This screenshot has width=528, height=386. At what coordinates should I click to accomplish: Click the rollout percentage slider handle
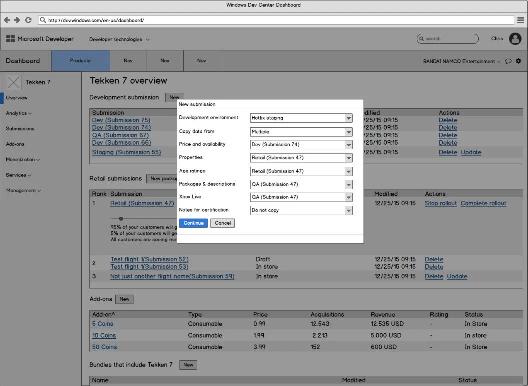tap(121, 219)
